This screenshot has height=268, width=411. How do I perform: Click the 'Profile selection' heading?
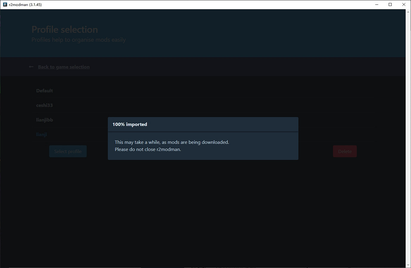pyautogui.click(x=65, y=29)
